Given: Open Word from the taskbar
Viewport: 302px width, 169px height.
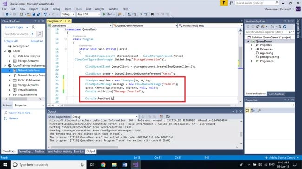Looking at the screenshot, I should 125,164.
